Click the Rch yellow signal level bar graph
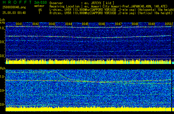 (x=89, y=109)
